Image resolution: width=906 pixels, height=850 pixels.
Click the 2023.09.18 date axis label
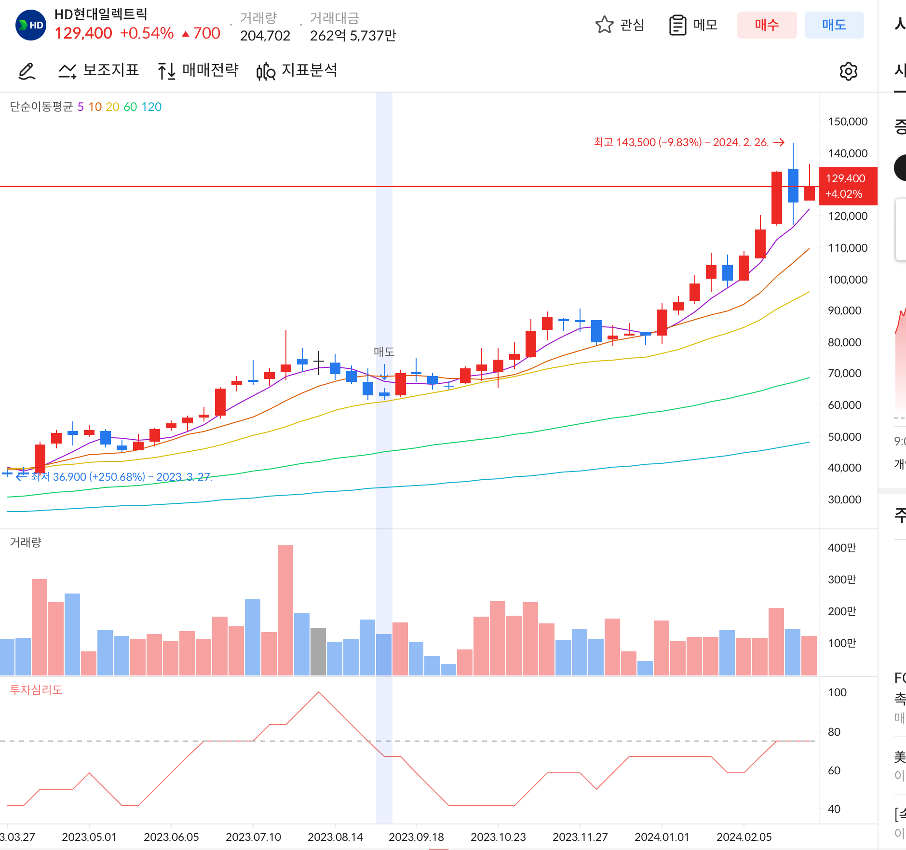tap(416, 837)
